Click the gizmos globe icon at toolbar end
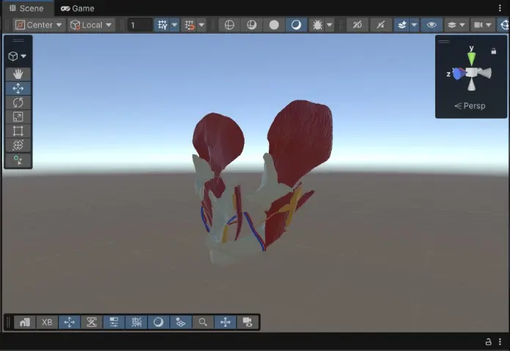Viewport: 510px width, 351px height. tap(504, 25)
